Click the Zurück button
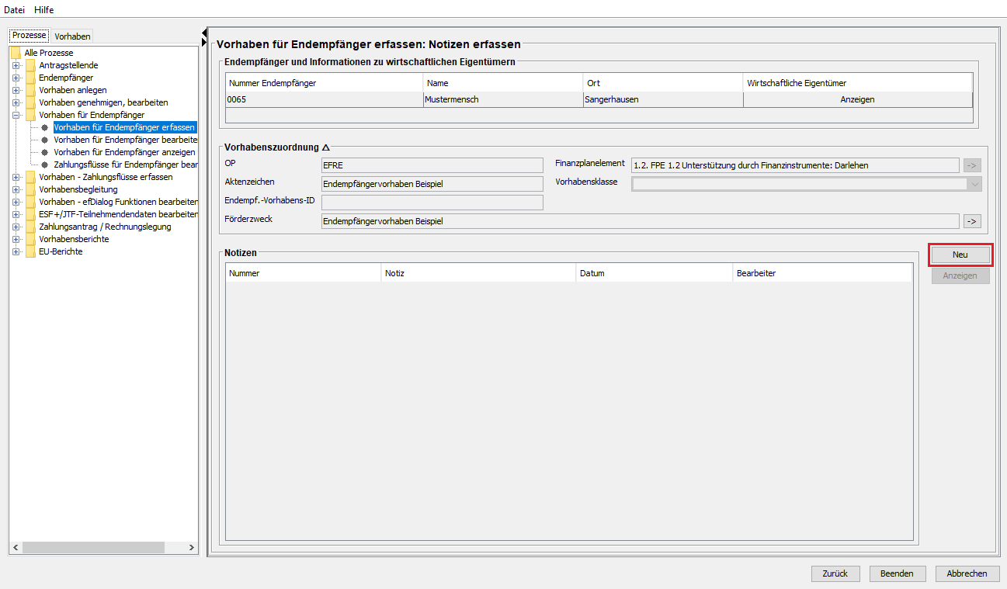This screenshot has height=589, width=1007. click(835, 573)
